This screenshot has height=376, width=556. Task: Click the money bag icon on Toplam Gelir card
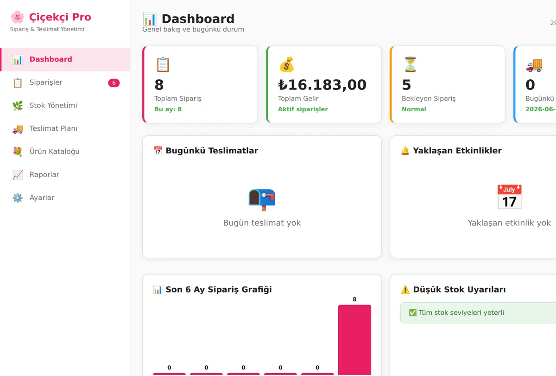pyautogui.click(x=286, y=64)
